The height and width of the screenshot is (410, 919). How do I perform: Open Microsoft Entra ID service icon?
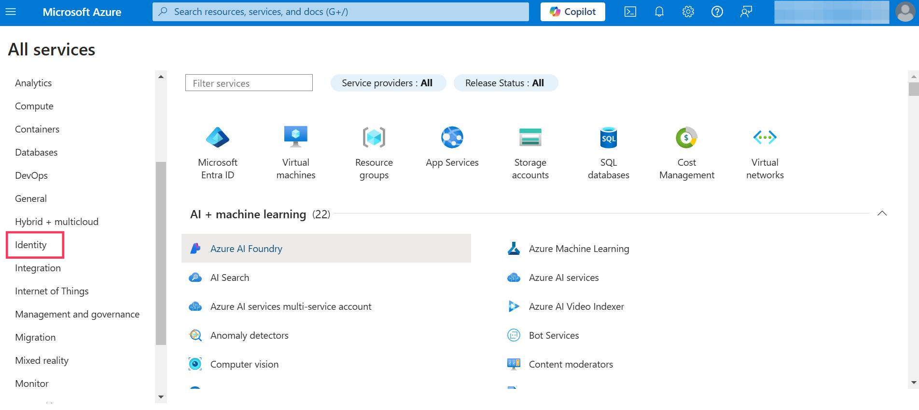(x=218, y=138)
